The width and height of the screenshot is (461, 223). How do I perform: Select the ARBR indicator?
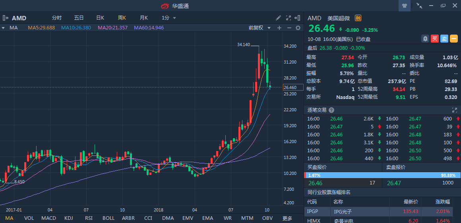[128, 218]
